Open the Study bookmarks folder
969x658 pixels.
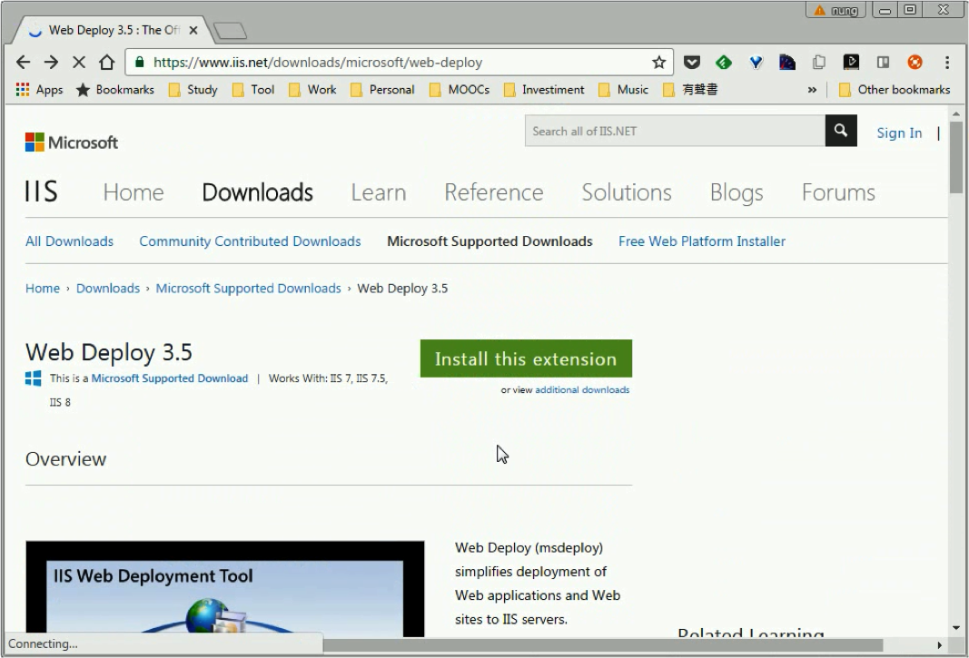[193, 90]
